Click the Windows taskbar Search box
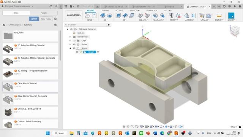Screen dimensions: 243x137 pos(60,133)
